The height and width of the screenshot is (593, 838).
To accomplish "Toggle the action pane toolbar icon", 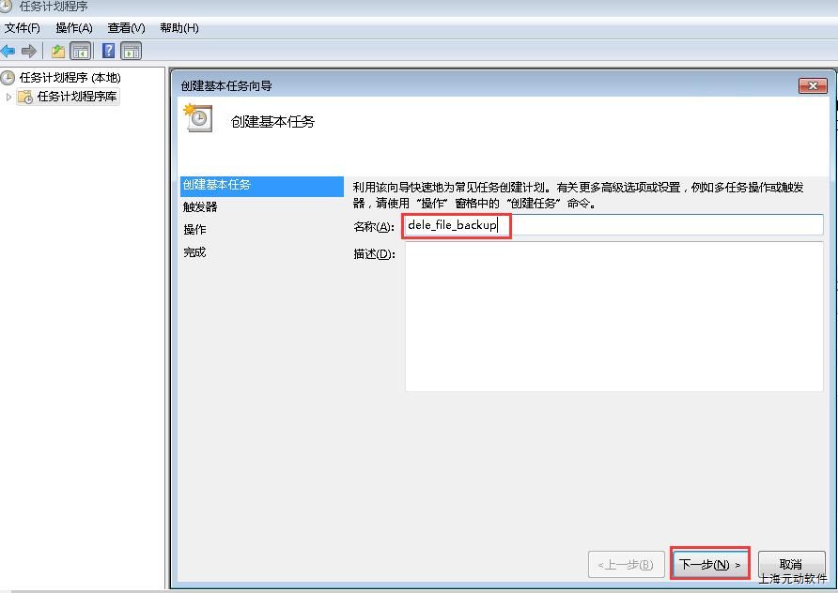I will pos(132,52).
